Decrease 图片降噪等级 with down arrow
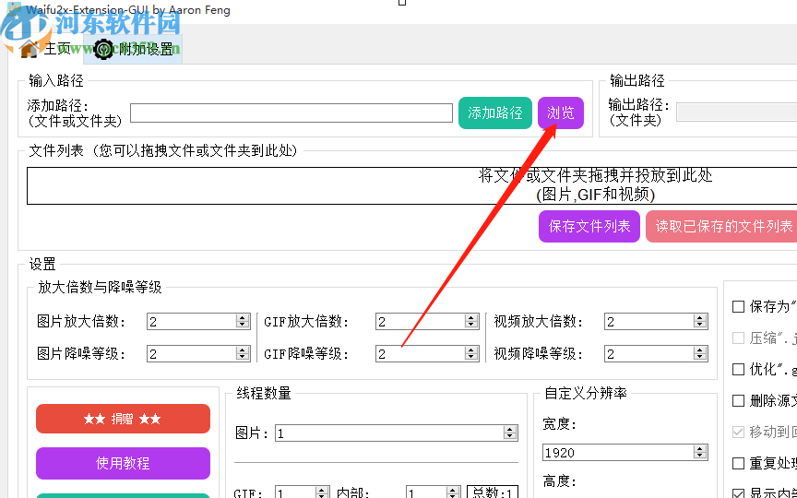This screenshot has height=498, width=797. [243, 358]
